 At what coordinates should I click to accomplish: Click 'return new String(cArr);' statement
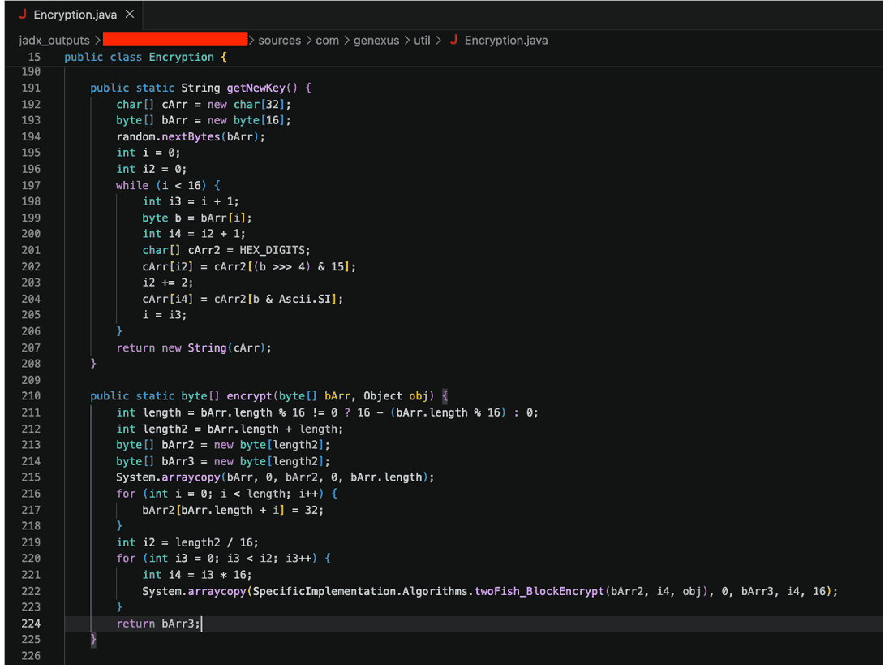(x=194, y=347)
